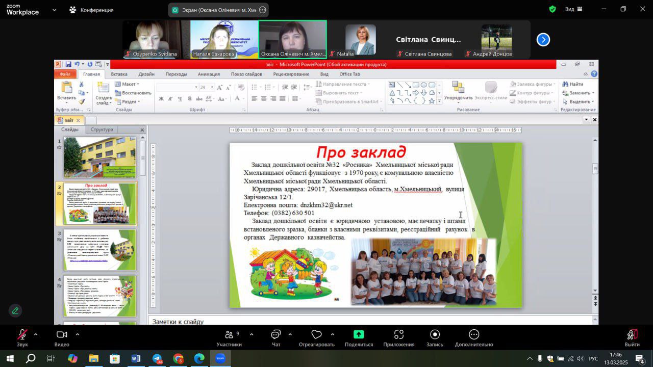Select Наталя Захарова video thumbnail

pyautogui.click(x=224, y=40)
